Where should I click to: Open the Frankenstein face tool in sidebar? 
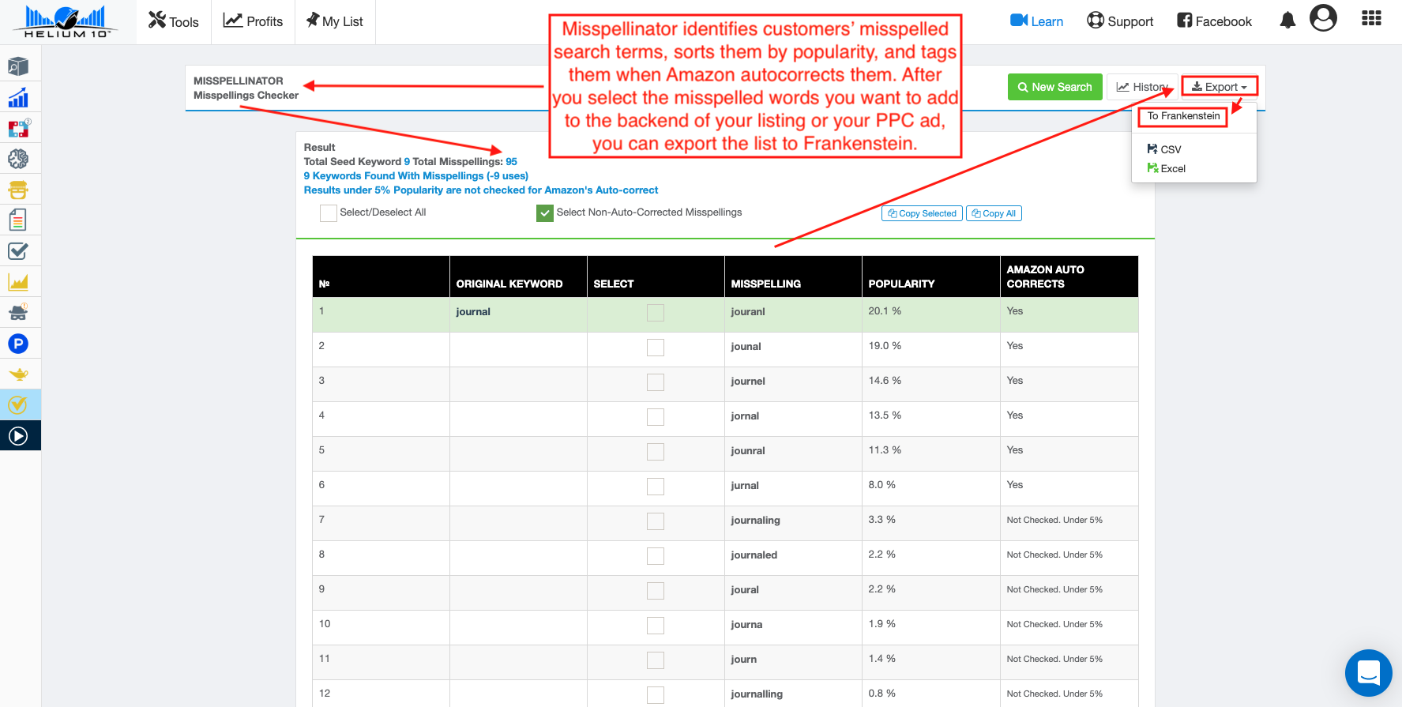point(18,190)
